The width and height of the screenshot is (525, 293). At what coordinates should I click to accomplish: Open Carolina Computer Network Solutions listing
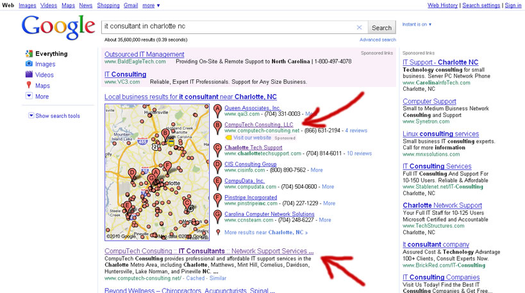(269, 214)
